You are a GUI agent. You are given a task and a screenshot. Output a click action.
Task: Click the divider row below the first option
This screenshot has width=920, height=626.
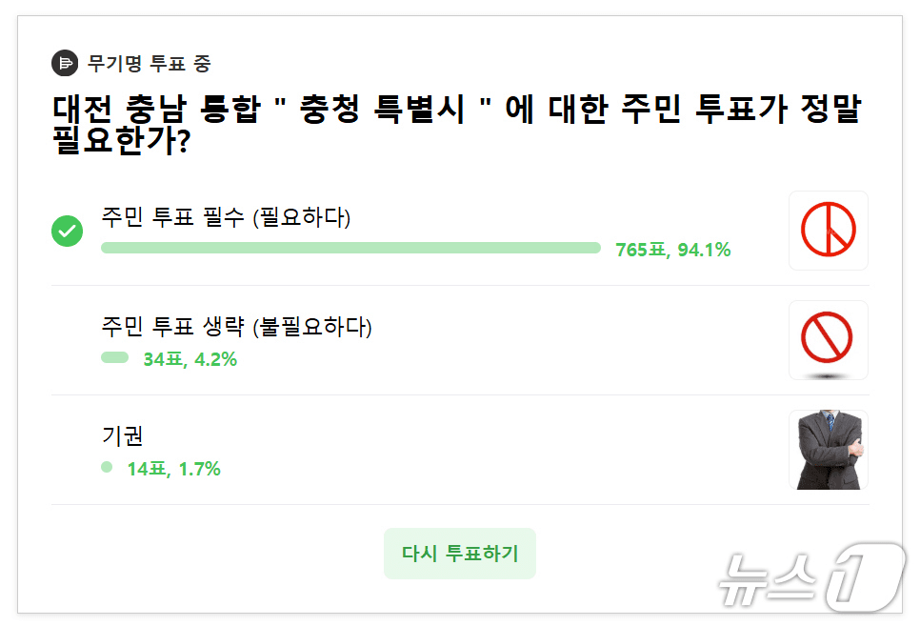click(x=460, y=284)
